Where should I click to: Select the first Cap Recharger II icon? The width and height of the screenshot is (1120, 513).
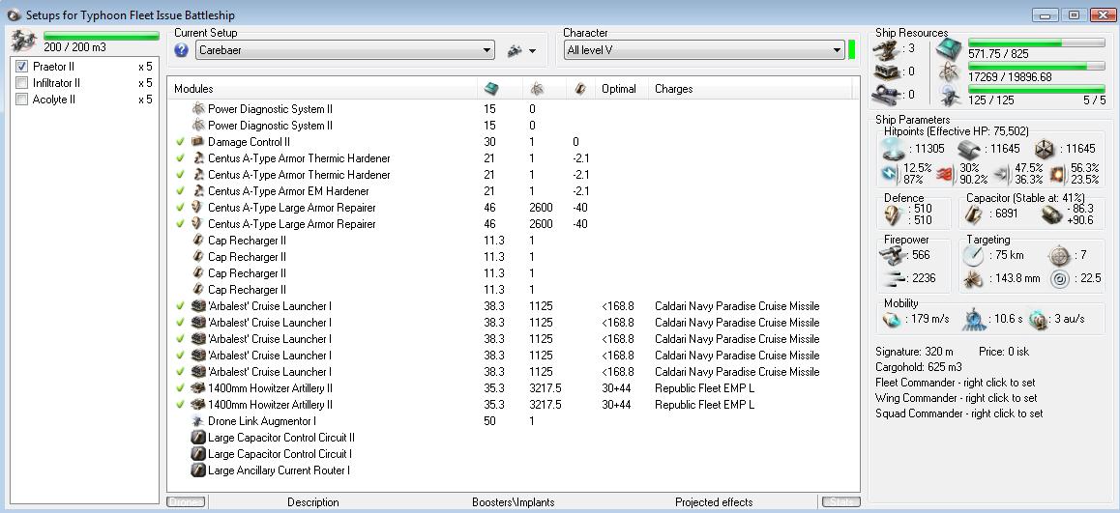pyautogui.click(x=198, y=241)
